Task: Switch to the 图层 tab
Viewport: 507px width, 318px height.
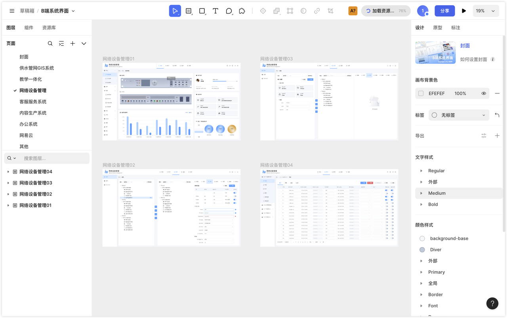Action: pyautogui.click(x=11, y=28)
